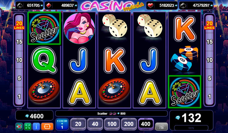This screenshot has height=133, width=228.
Task: Set 15 lines on left selector
Action: tap(19, 42)
